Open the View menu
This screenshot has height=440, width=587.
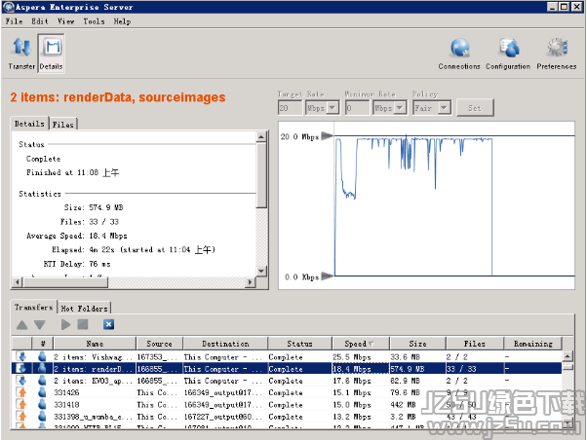[66, 21]
